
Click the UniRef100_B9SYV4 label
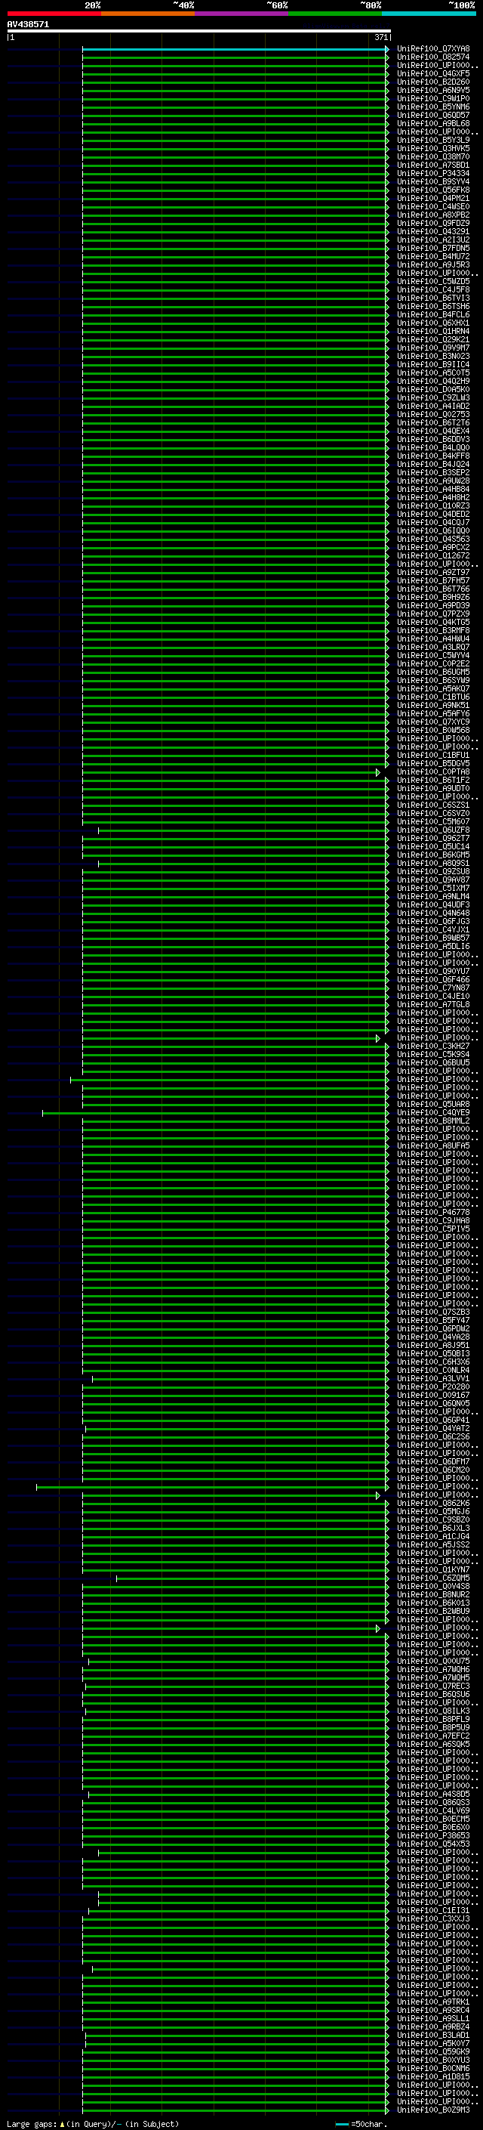[433, 182]
